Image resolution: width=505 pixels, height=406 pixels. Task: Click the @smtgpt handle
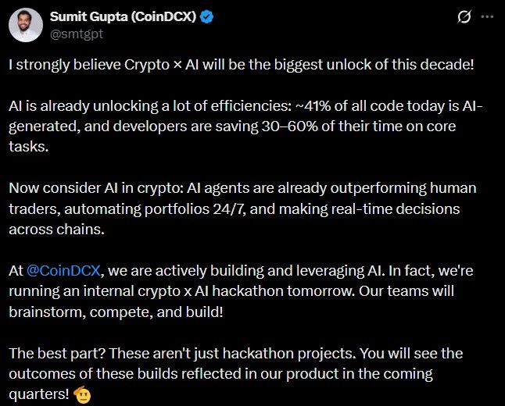(77, 34)
